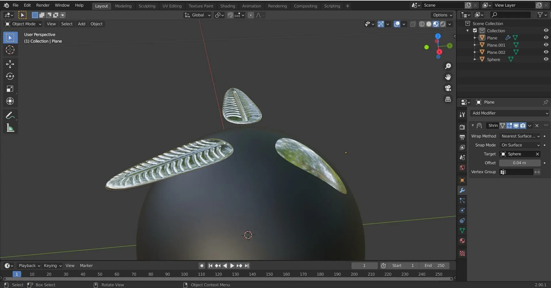Open the Render properties tab

[462, 127]
